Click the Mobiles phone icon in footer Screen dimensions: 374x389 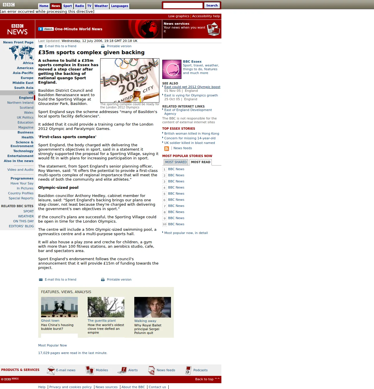click(90, 370)
